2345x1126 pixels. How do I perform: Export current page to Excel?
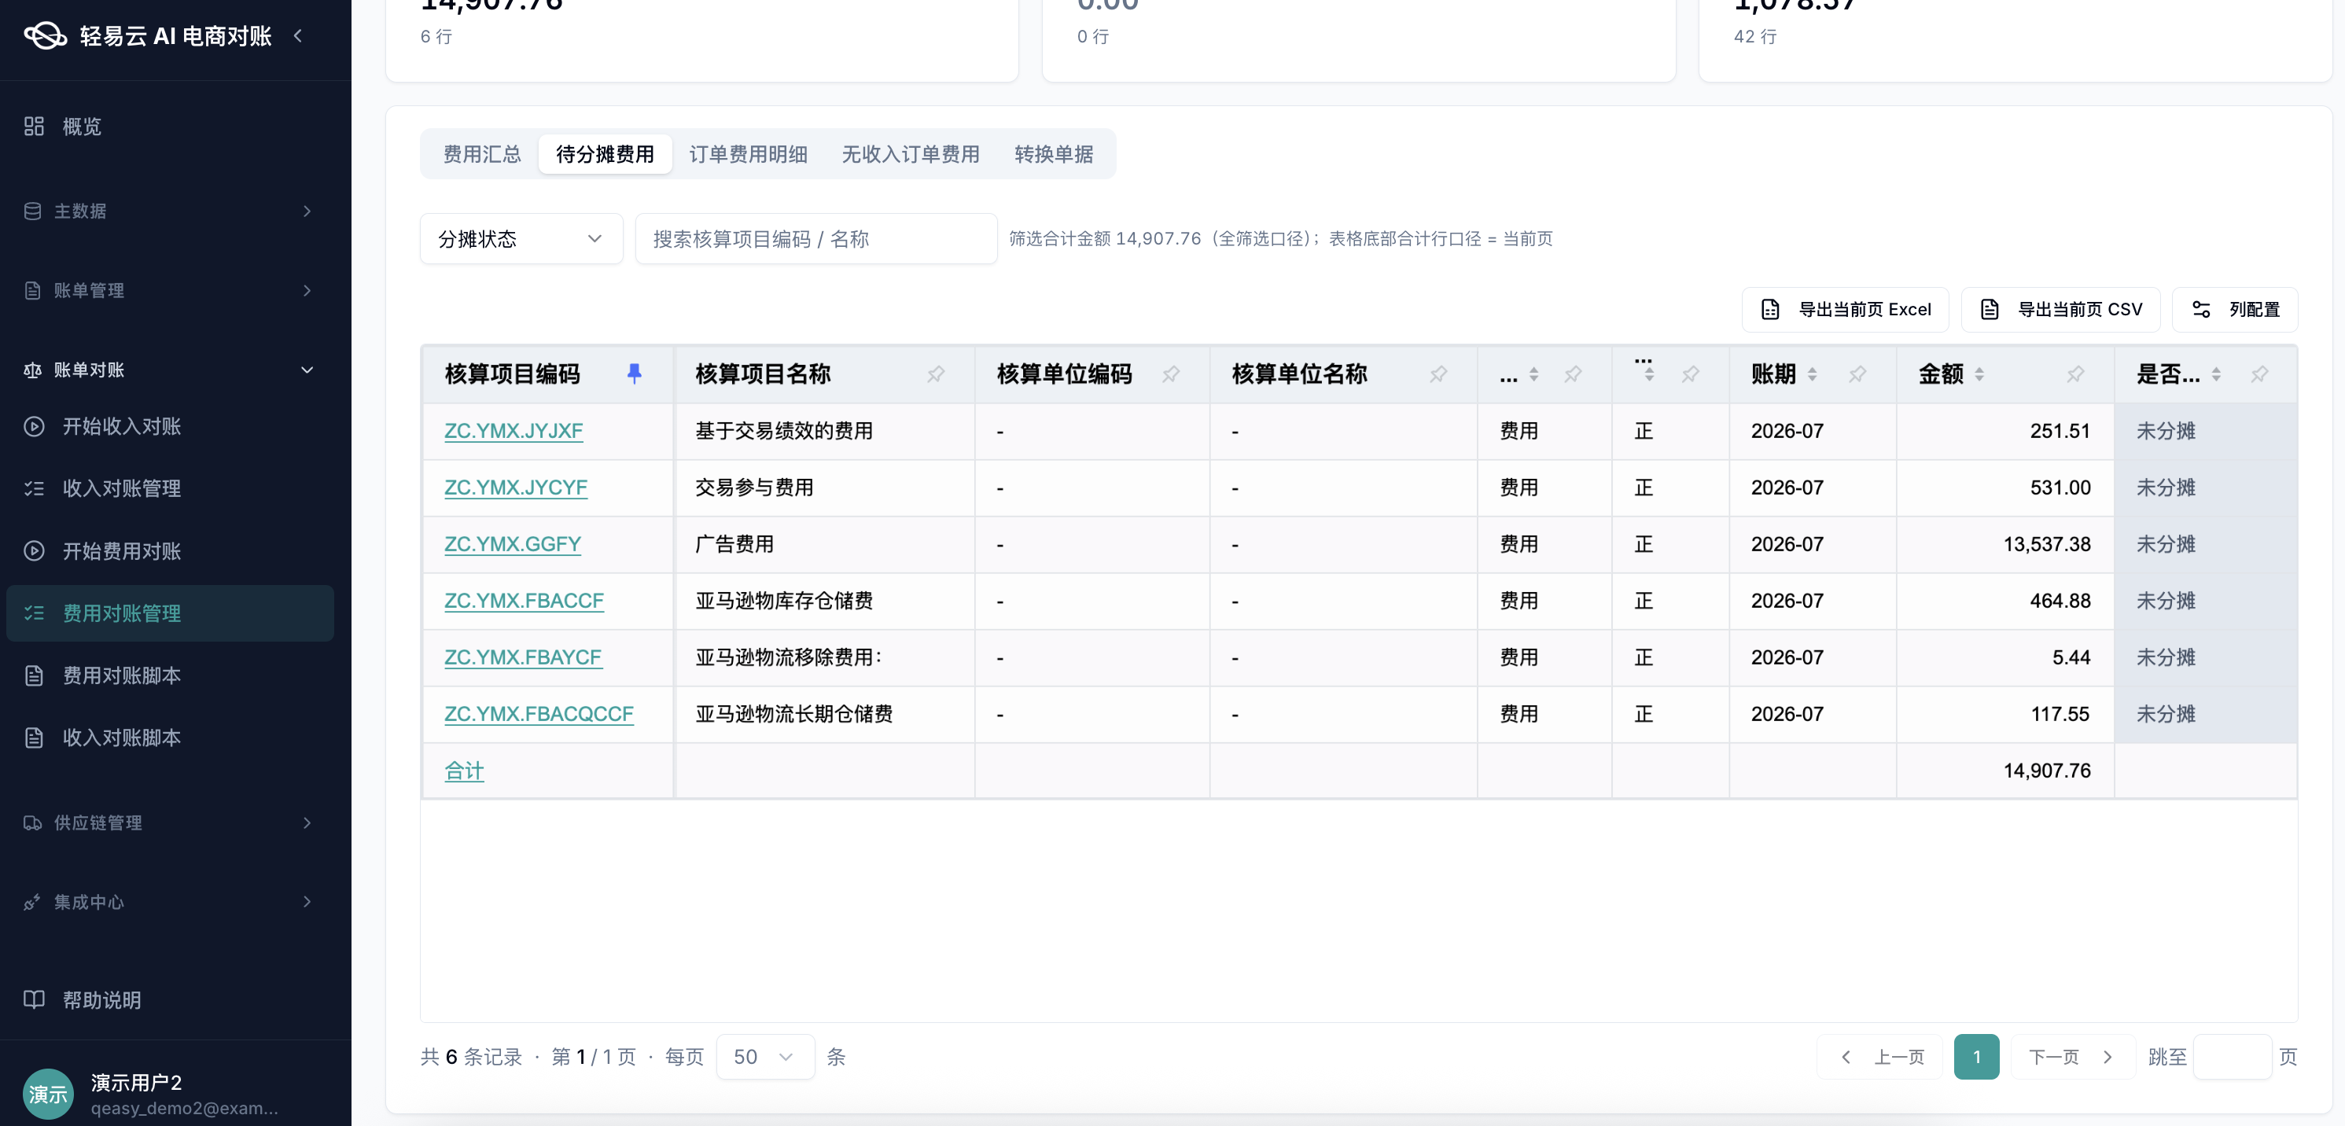(1845, 310)
